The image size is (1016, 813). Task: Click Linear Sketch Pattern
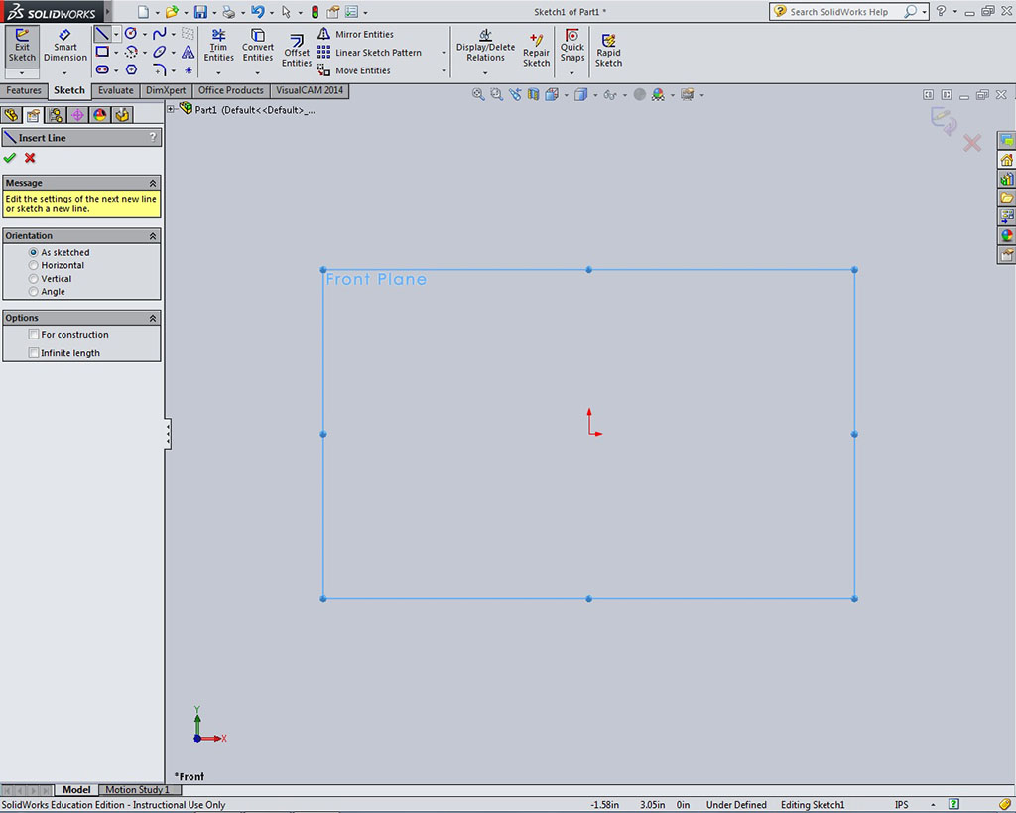pyautogui.click(x=377, y=53)
